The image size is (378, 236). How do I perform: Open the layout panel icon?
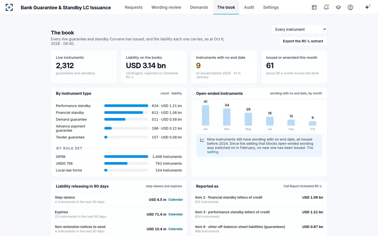[x=314, y=7]
